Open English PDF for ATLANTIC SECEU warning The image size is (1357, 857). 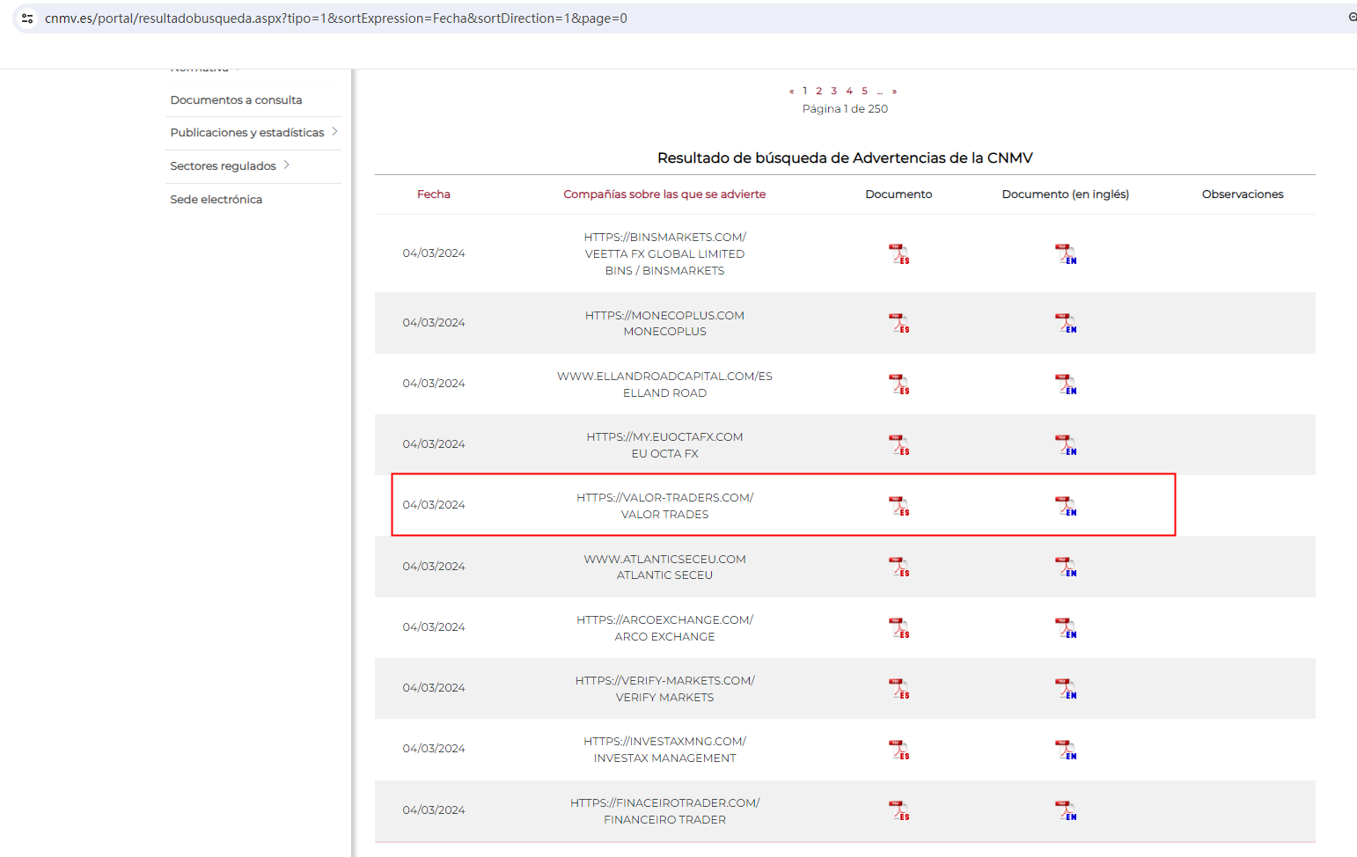click(1066, 567)
